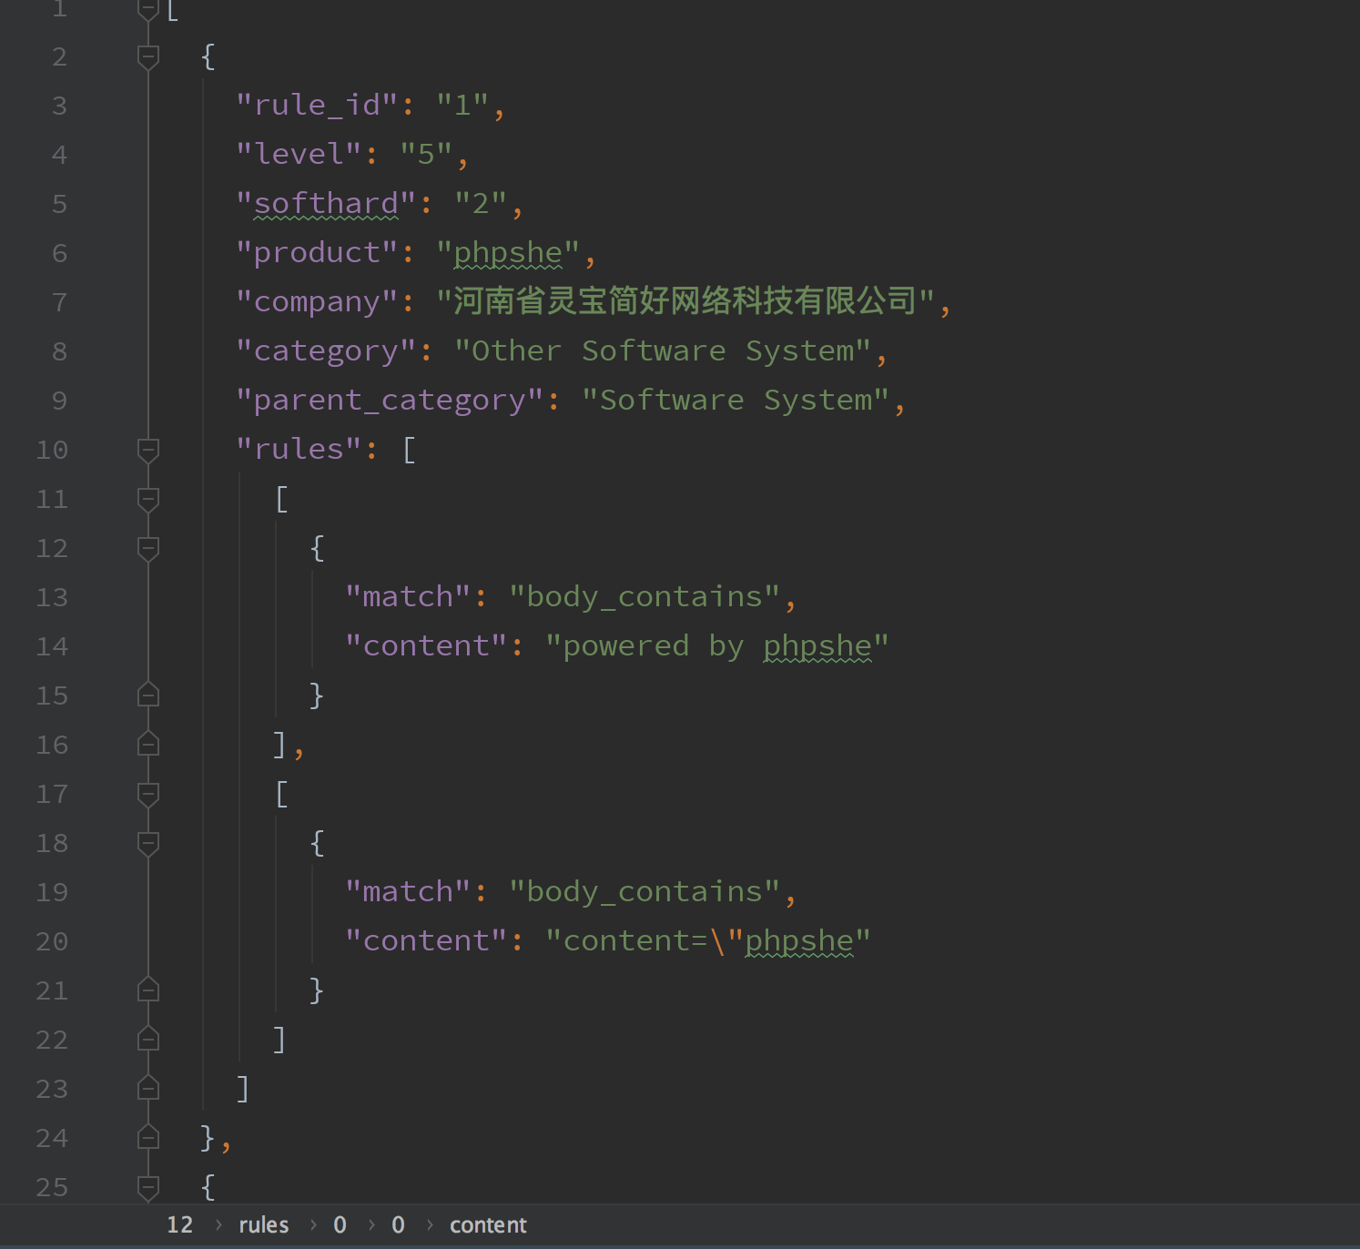Collapse the object fold on line 18
This screenshot has width=1360, height=1249.
[x=148, y=844]
